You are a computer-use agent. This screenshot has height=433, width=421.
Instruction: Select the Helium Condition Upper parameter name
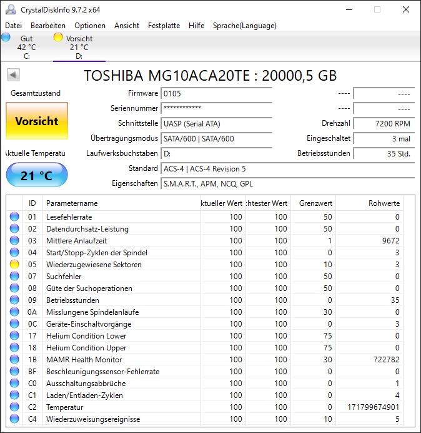[86, 348]
